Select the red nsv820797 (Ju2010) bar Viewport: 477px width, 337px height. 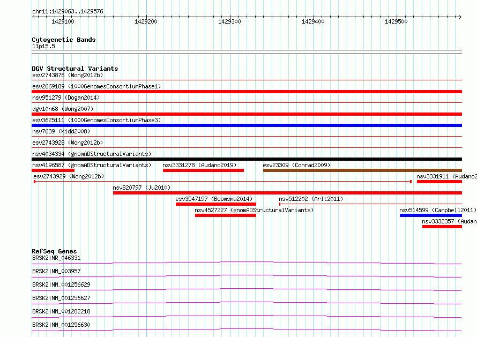(287, 193)
